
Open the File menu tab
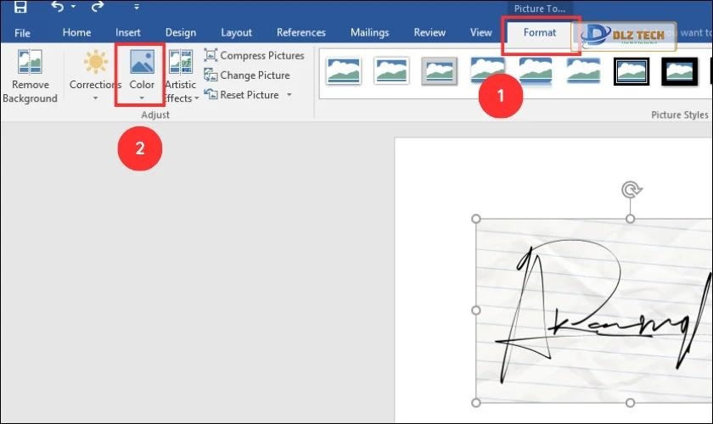point(22,32)
